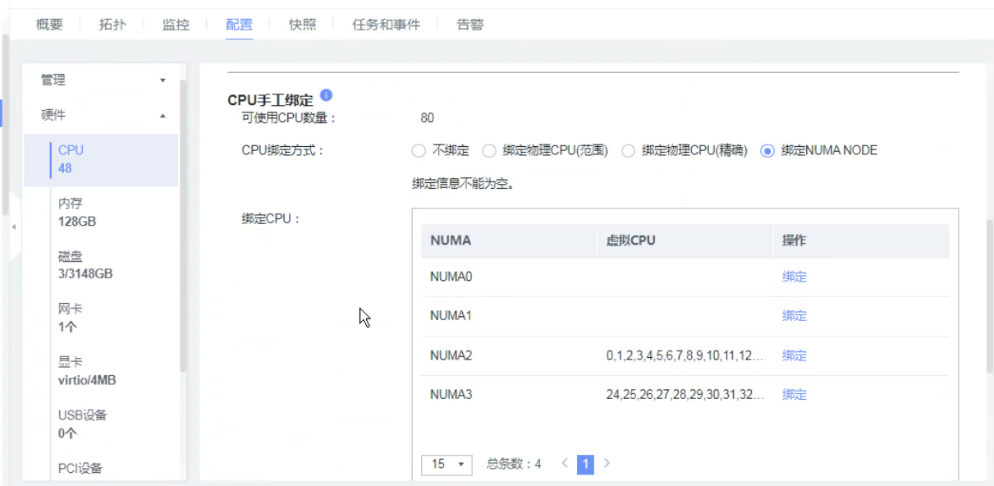Select 绑定NUMA NODE radio option
Viewport: 994px width, 486px height.
click(768, 151)
